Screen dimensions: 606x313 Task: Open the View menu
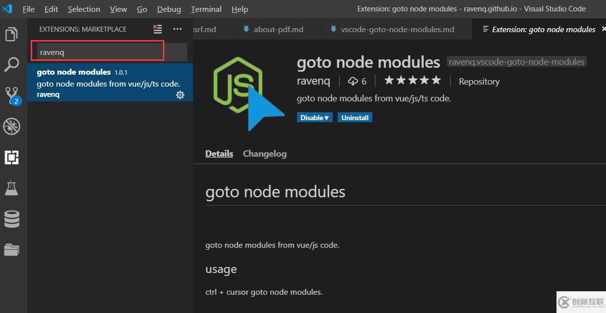118,9
